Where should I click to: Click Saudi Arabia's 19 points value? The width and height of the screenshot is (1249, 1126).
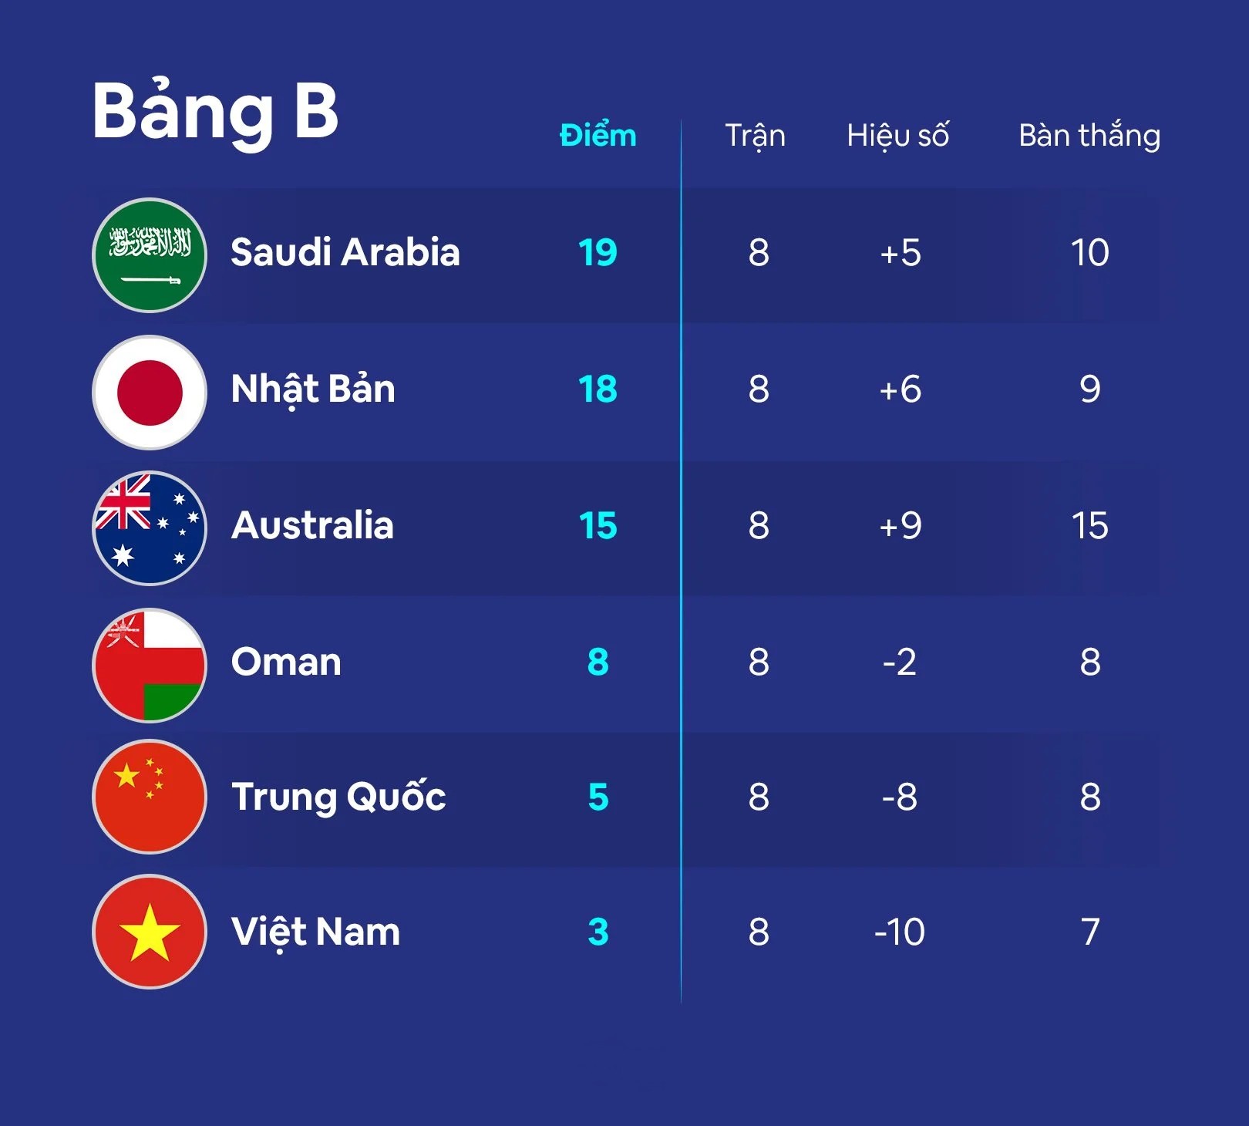click(598, 252)
